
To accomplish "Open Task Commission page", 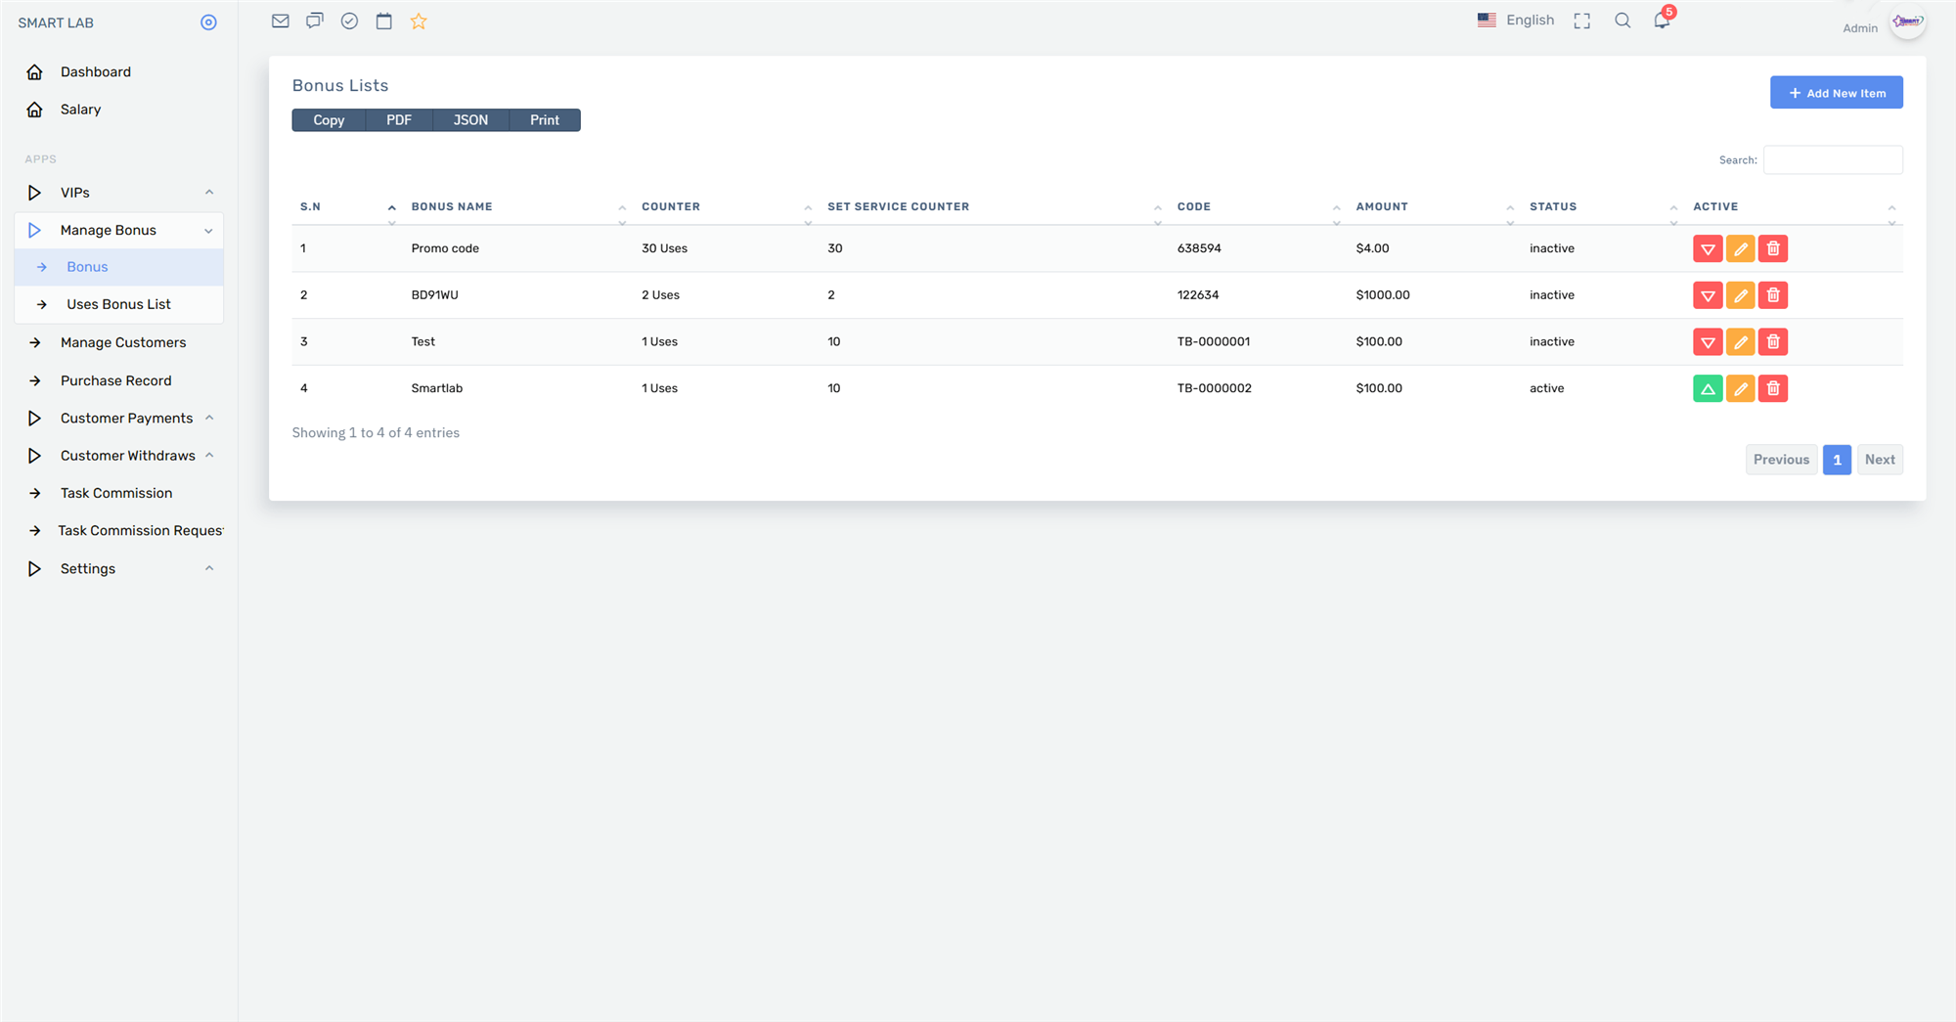I will 118,493.
